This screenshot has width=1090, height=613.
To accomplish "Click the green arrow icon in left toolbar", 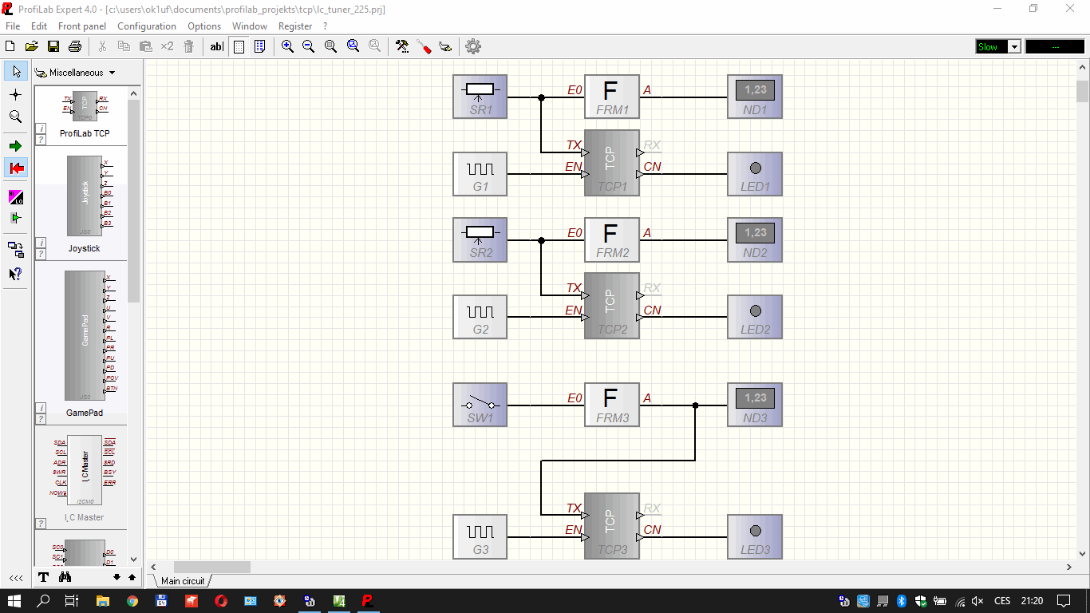I will tap(15, 146).
